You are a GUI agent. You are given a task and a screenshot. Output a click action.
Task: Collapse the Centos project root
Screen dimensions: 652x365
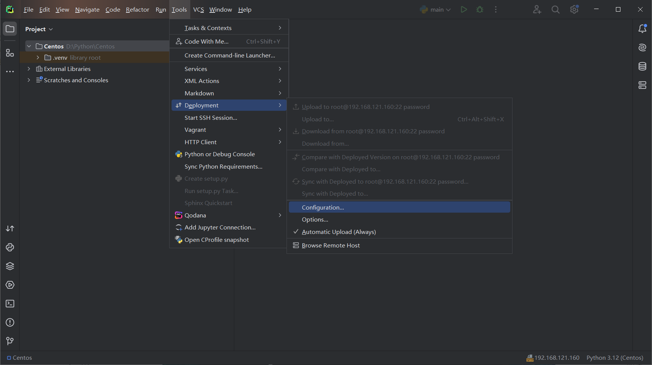pos(29,46)
